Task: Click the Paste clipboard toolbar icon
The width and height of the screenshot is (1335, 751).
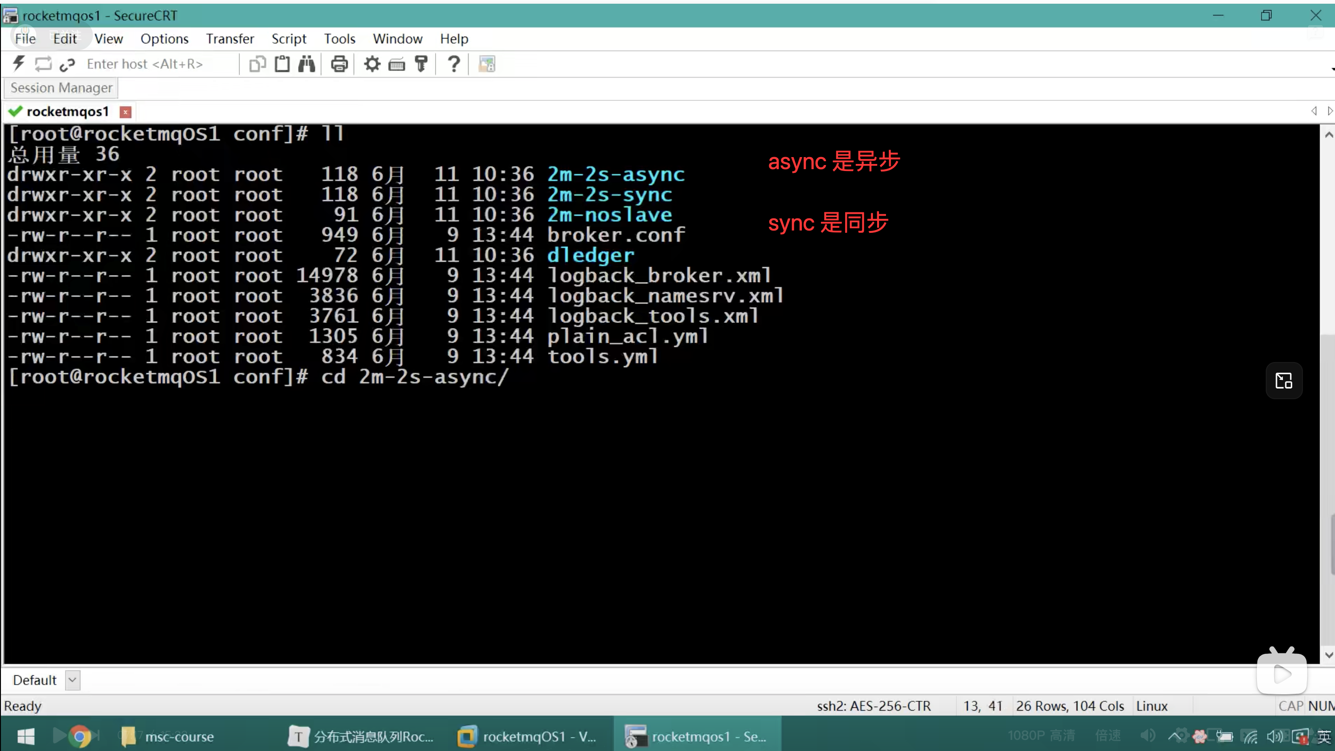Action: pyautogui.click(x=282, y=64)
